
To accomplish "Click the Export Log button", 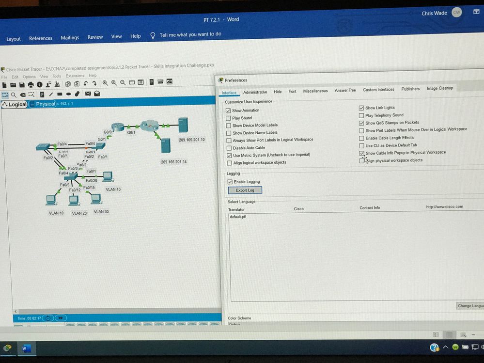I will [x=245, y=190].
